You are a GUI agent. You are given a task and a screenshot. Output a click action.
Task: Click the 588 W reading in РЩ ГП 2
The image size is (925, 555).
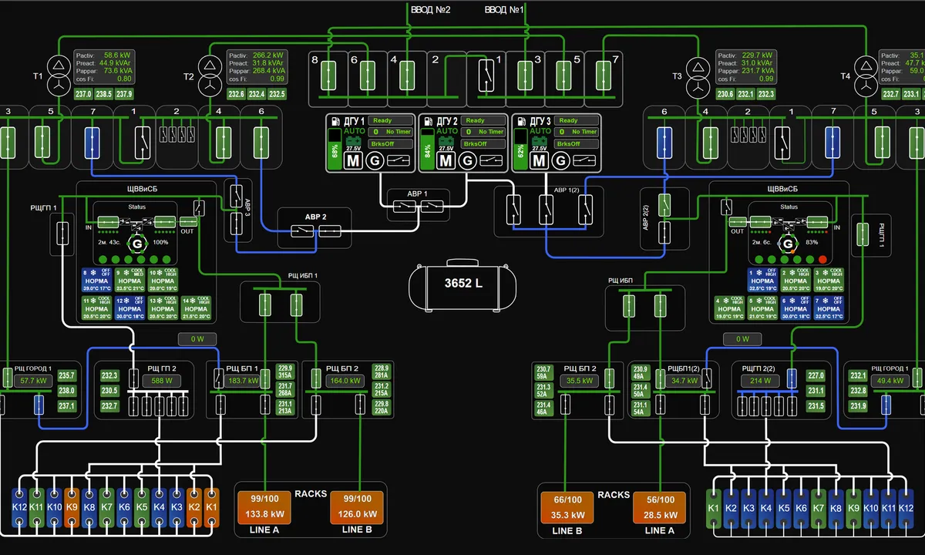click(x=163, y=381)
